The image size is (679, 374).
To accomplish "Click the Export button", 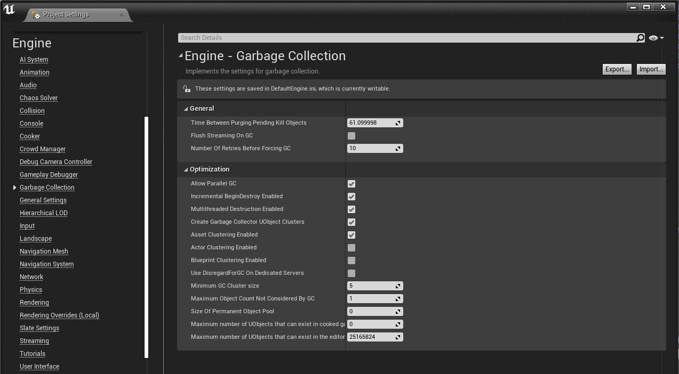I will [617, 69].
